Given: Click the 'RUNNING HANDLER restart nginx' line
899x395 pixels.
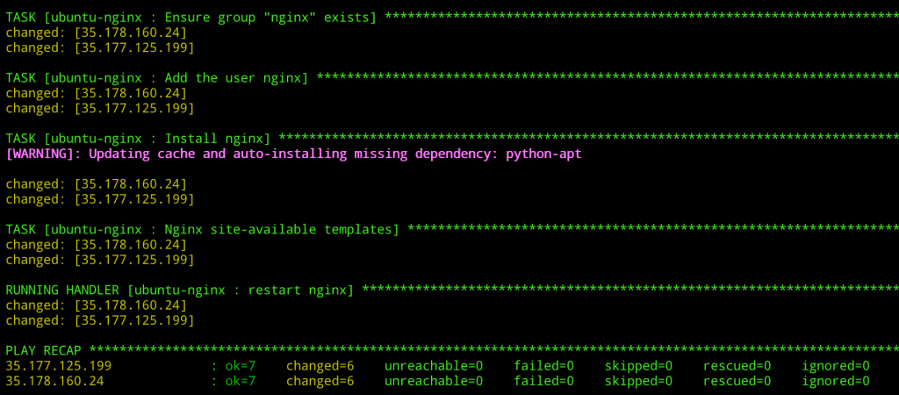Looking at the screenshot, I should pyautogui.click(x=180, y=291).
